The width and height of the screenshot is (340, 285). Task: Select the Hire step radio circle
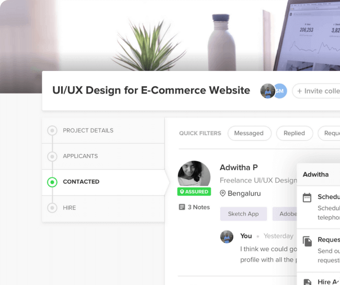point(52,208)
